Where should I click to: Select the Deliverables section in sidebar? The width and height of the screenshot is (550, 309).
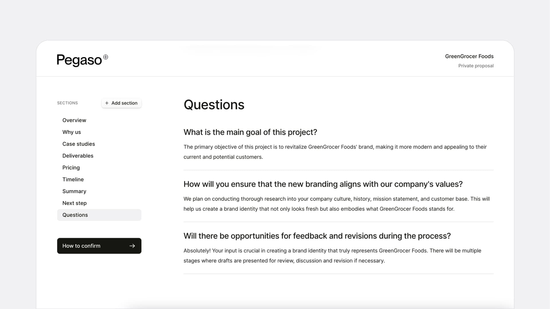tap(78, 155)
